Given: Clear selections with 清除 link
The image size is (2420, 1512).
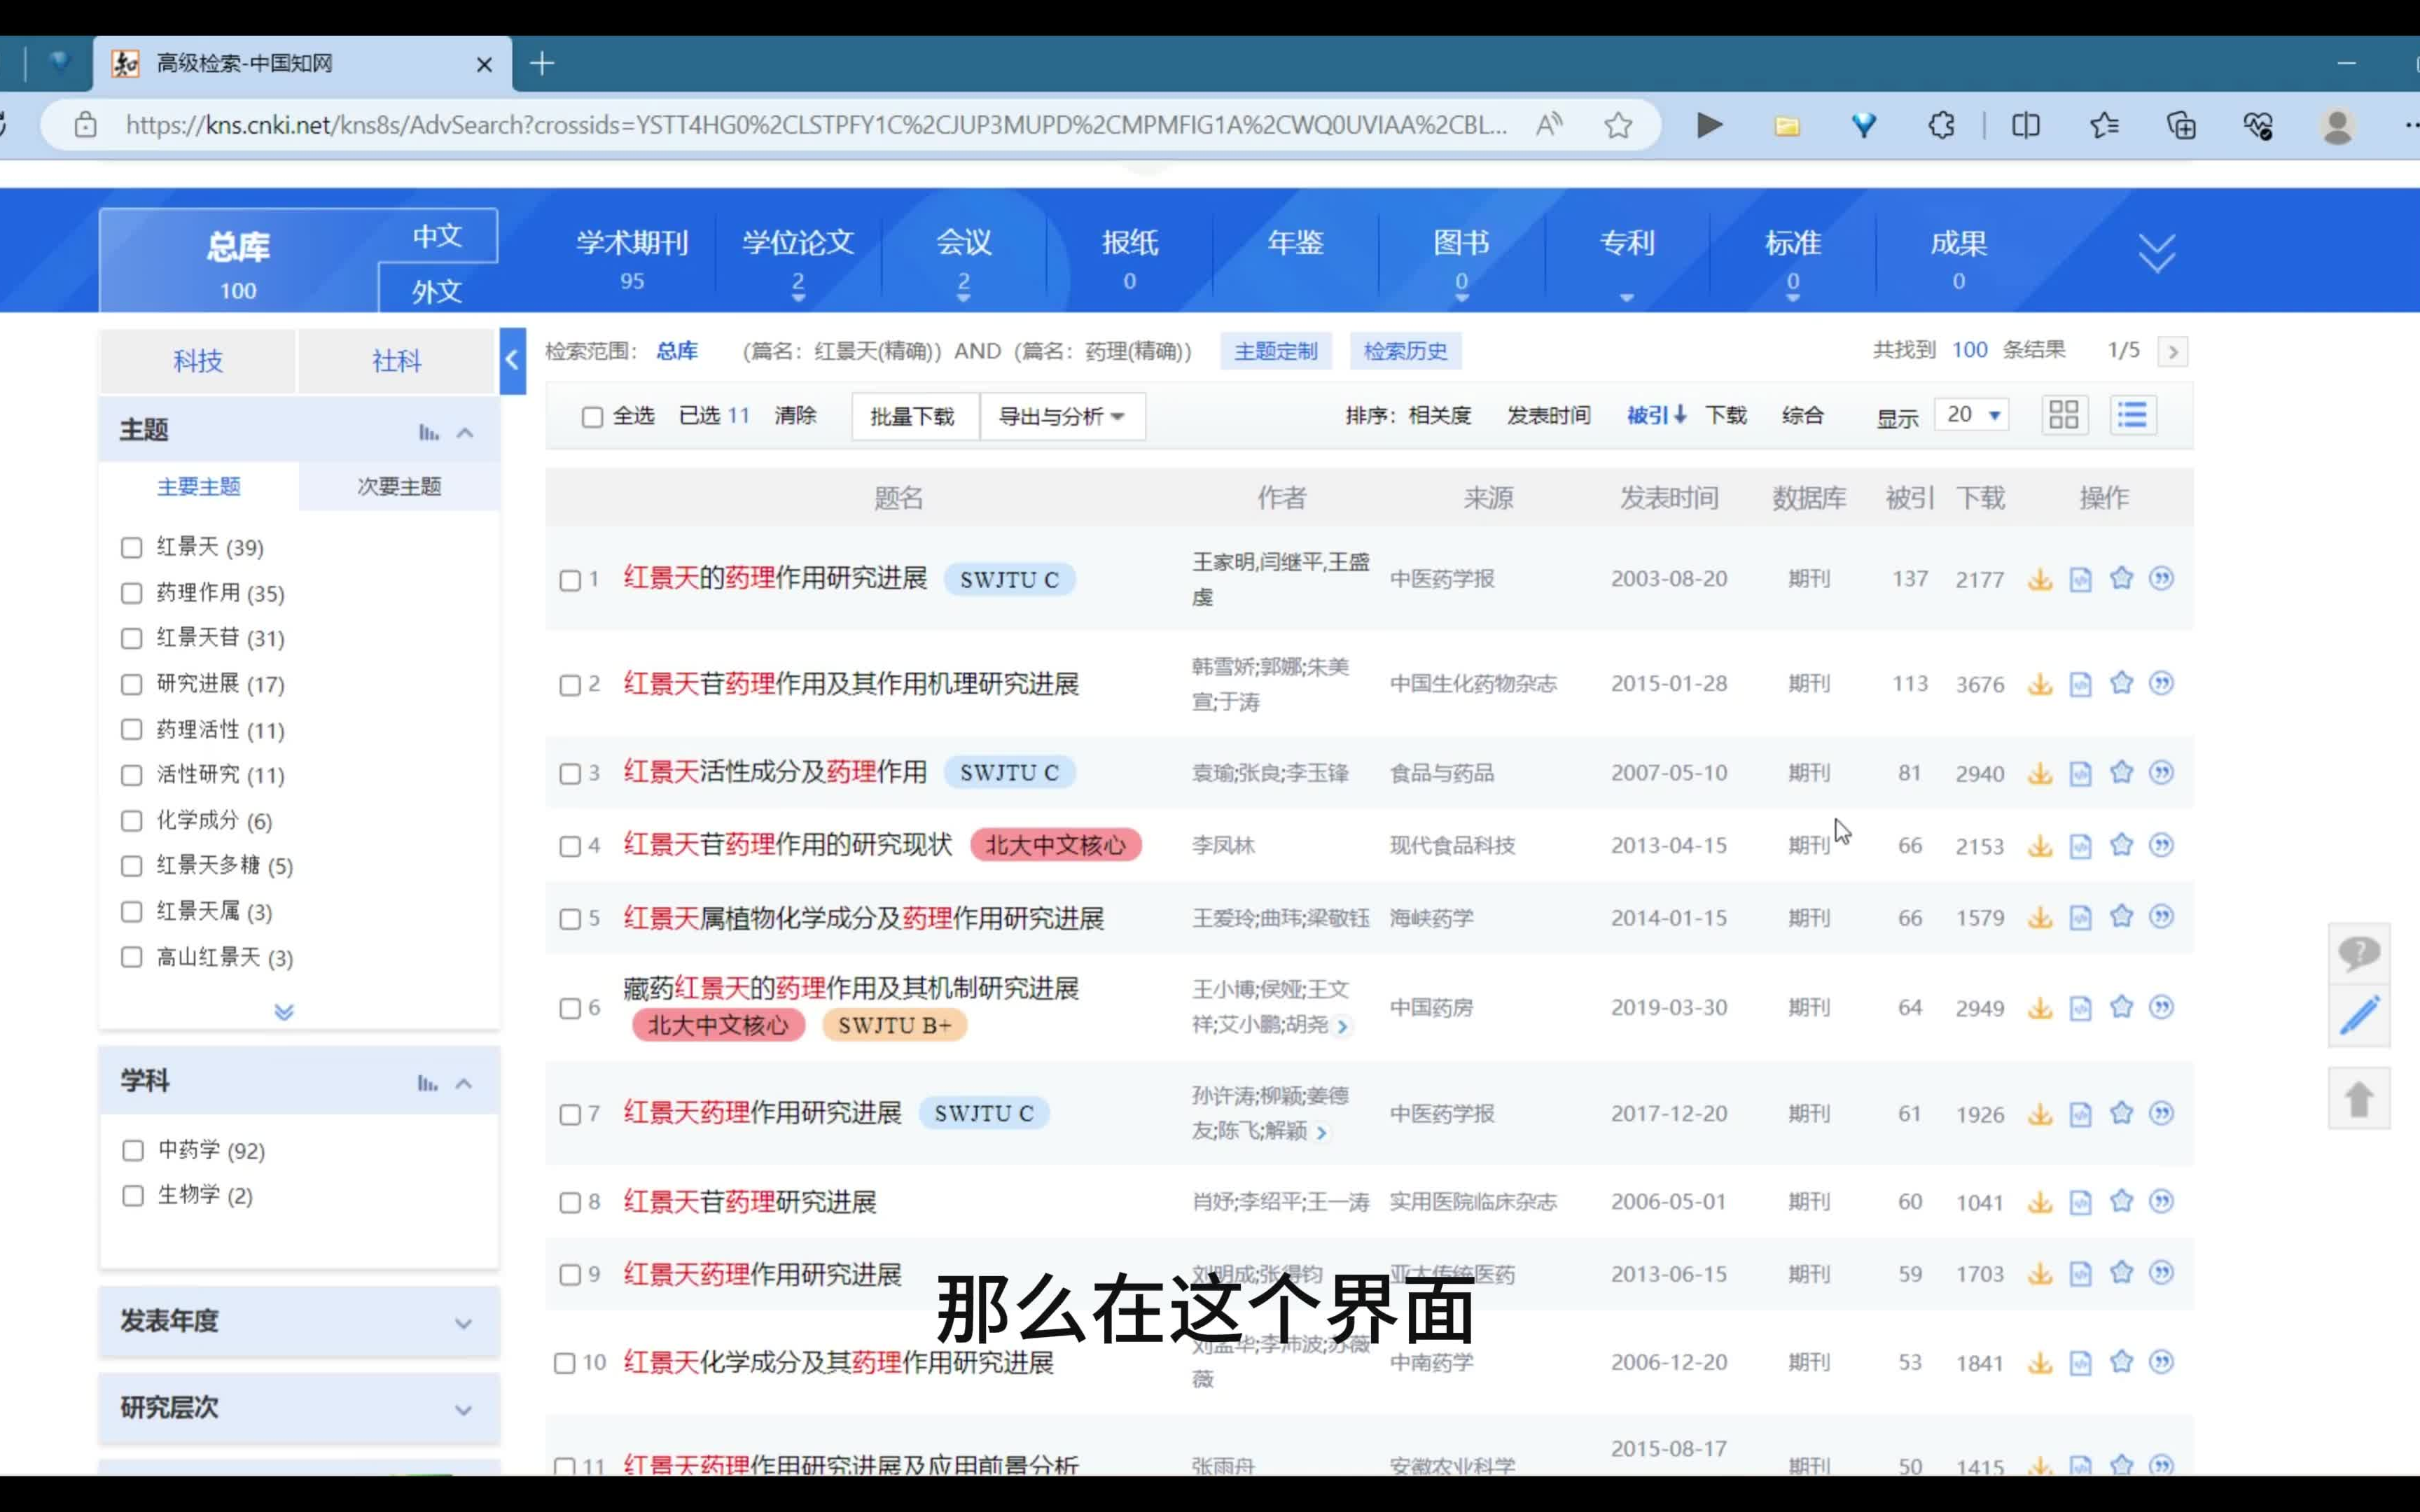Looking at the screenshot, I should [795, 415].
